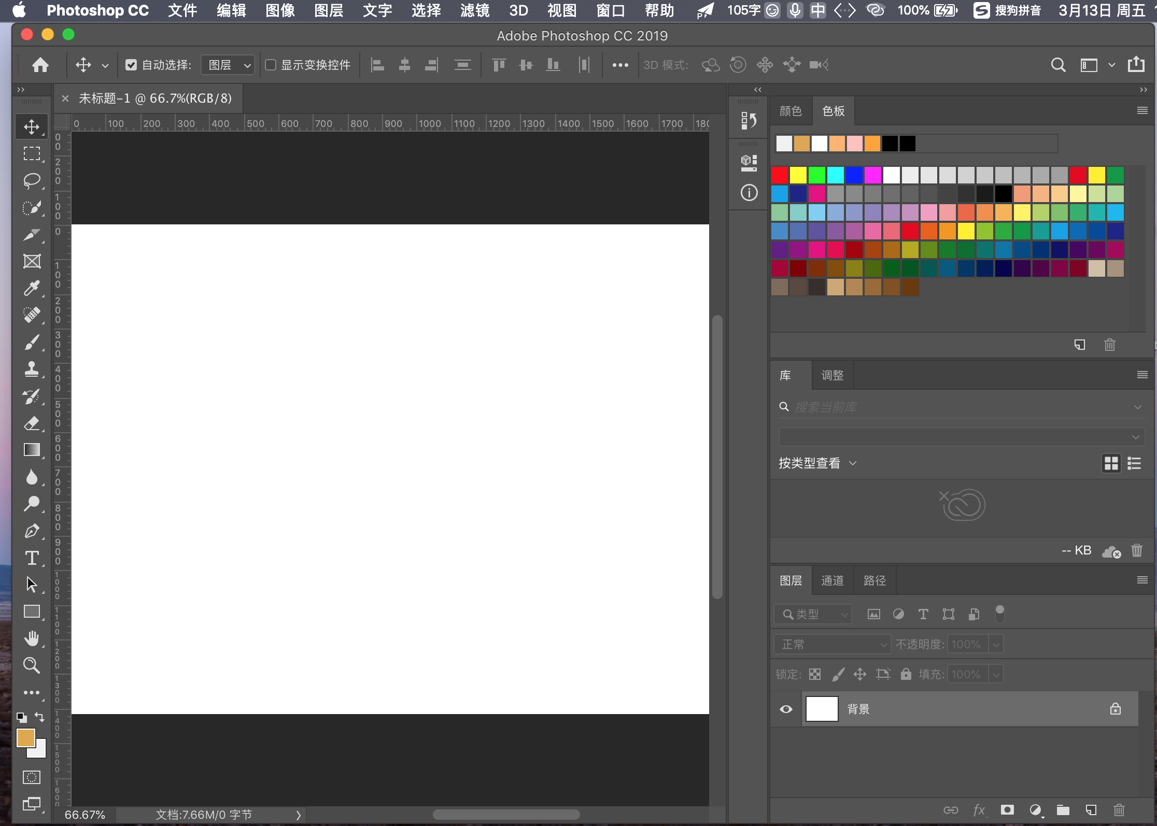Switch to the 调整 tab
Image resolution: width=1157 pixels, height=826 pixels.
(832, 375)
